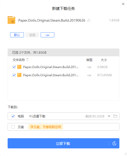Click the 大小 column header
127x156 pixels.
104,60
